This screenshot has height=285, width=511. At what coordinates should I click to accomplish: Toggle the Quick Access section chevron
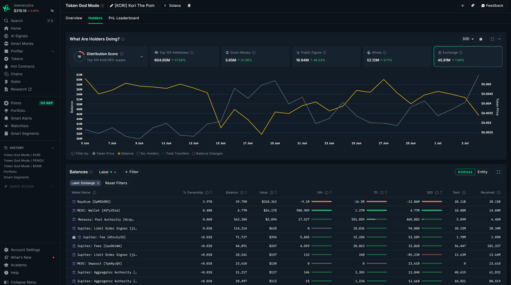pos(53,186)
